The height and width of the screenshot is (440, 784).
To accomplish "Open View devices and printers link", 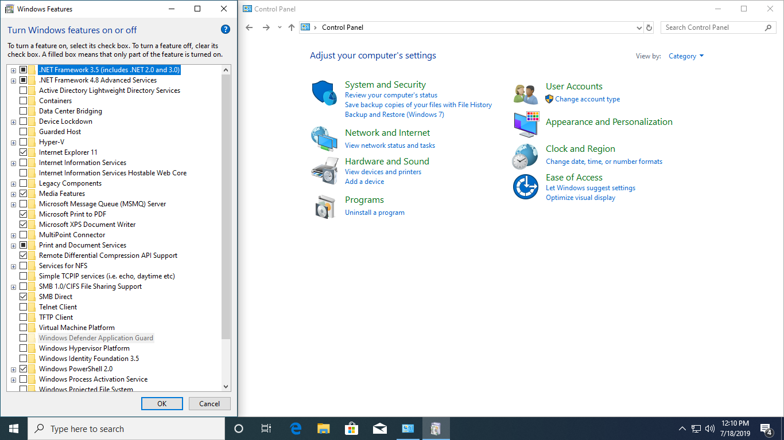I will (x=383, y=172).
